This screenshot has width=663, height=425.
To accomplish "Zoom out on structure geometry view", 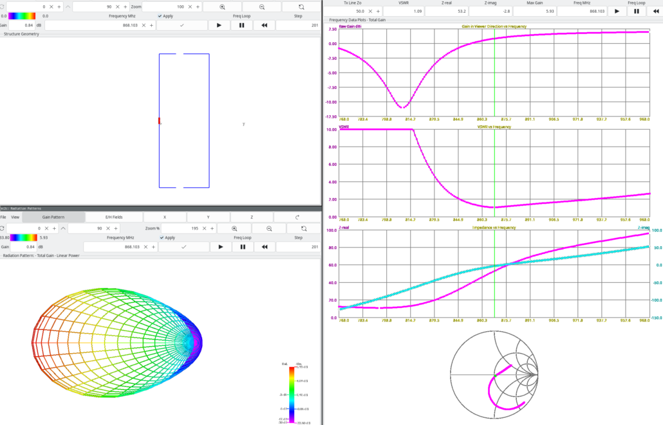I will click(262, 7).
